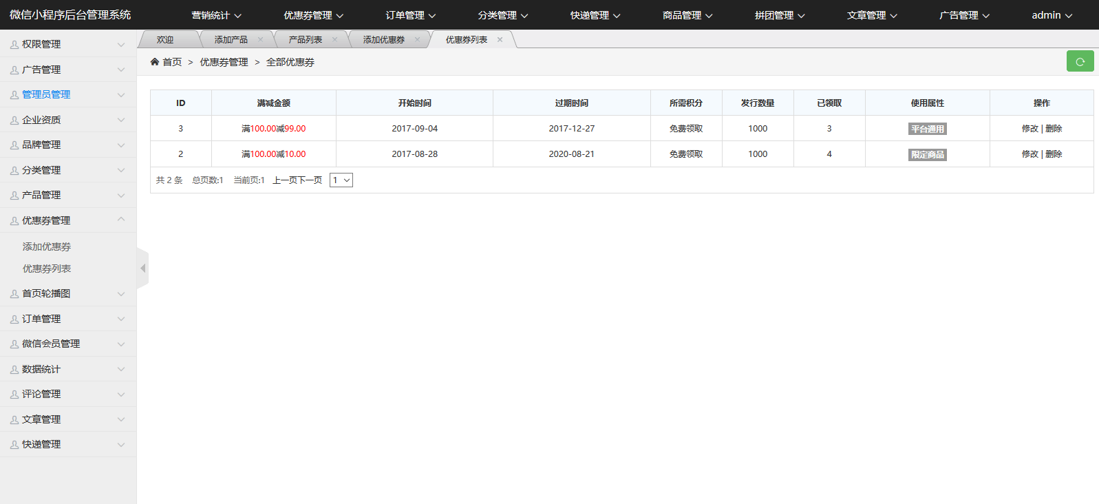1099x504 pixels.
Task: Switch to the 欢迎 tab
Action: tap(165, 40)
